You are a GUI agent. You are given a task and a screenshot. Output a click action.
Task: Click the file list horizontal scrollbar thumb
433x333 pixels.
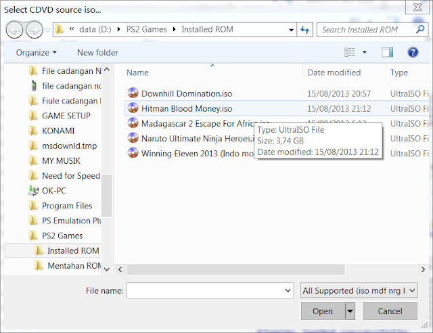[x=236, y=269]
